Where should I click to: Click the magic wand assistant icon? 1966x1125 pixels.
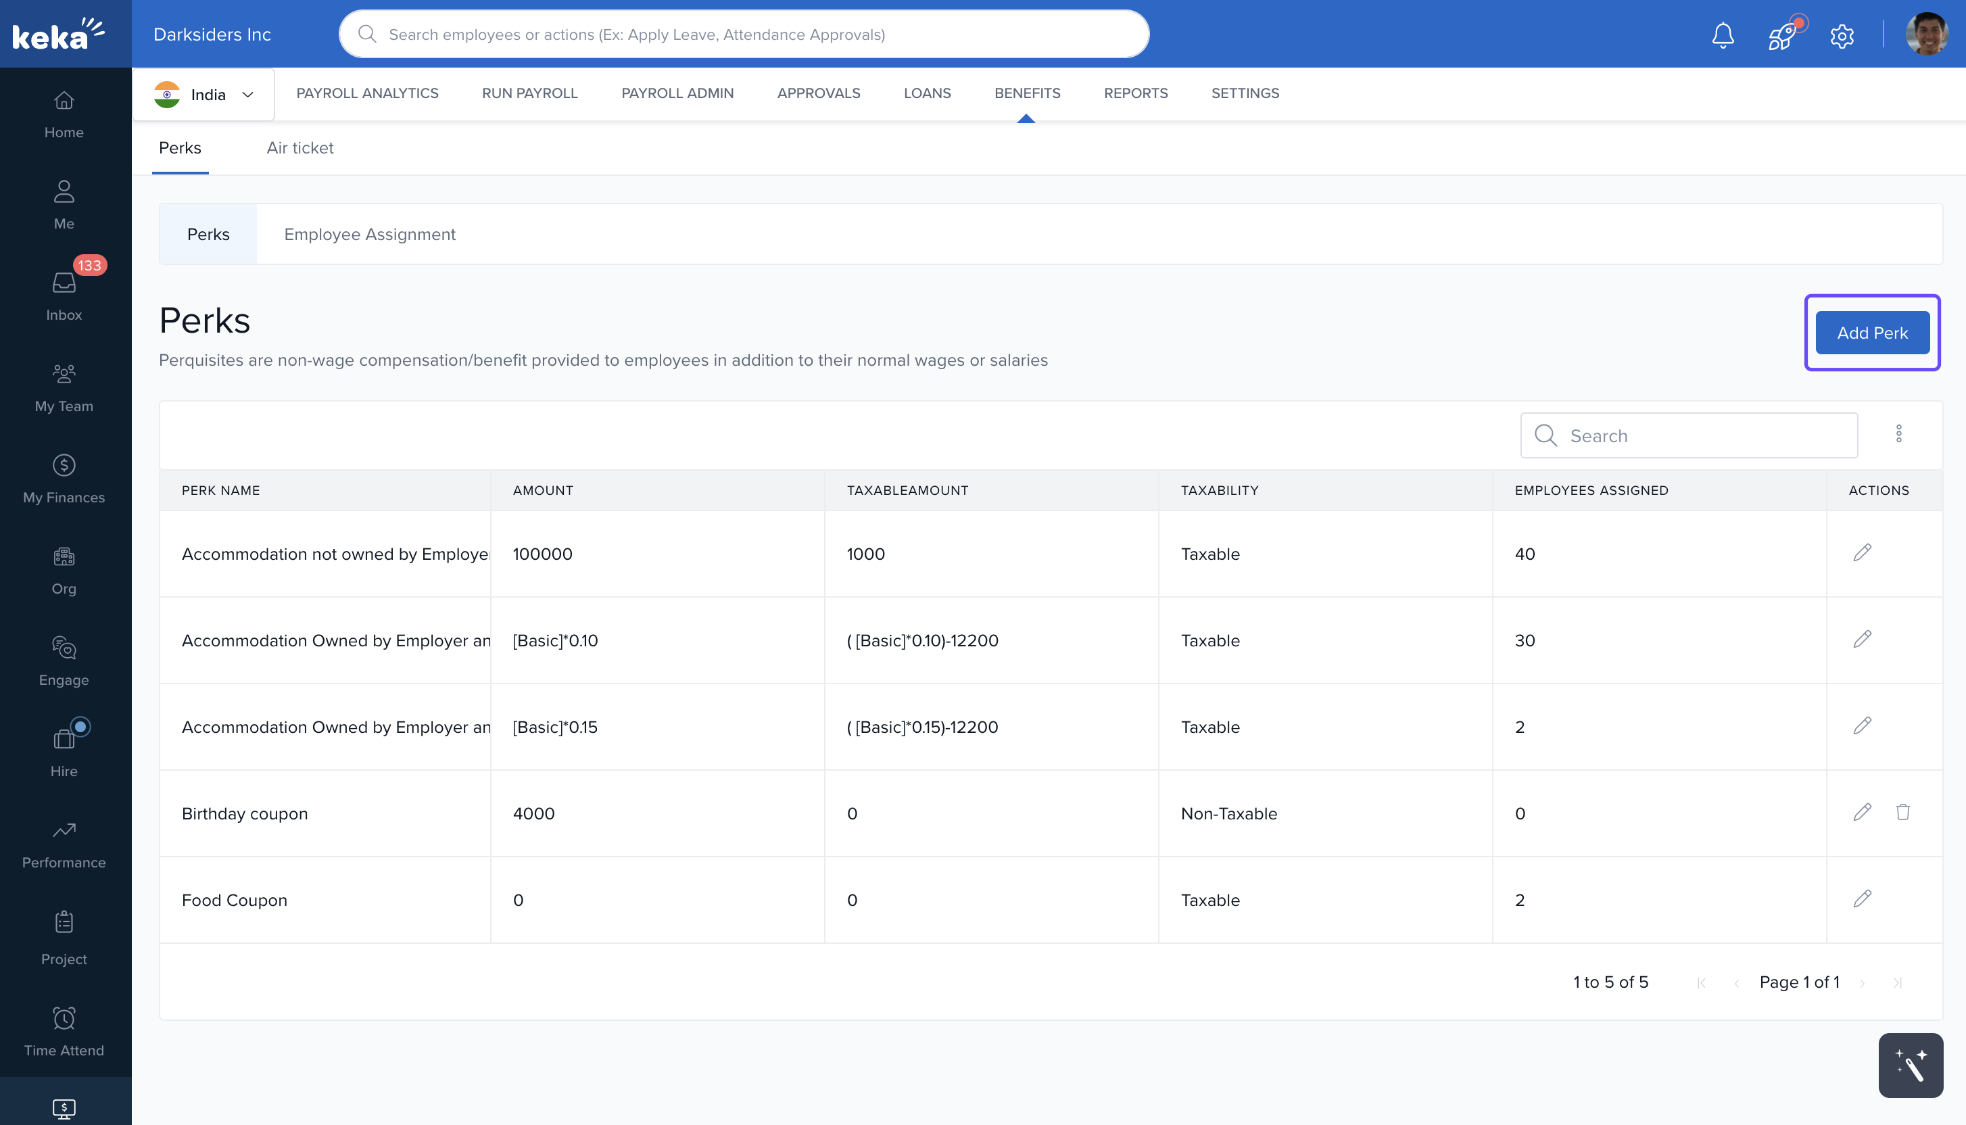point(1911,1066)
